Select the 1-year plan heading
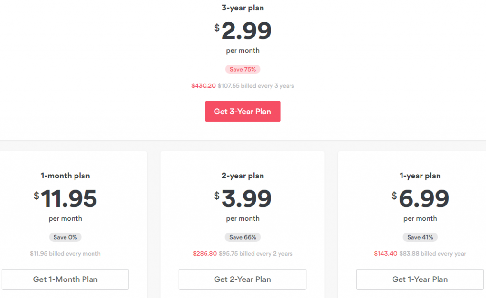 420,176
